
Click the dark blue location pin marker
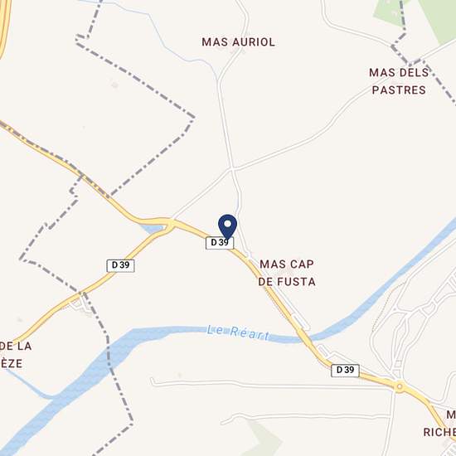click(x=228, y=227)
